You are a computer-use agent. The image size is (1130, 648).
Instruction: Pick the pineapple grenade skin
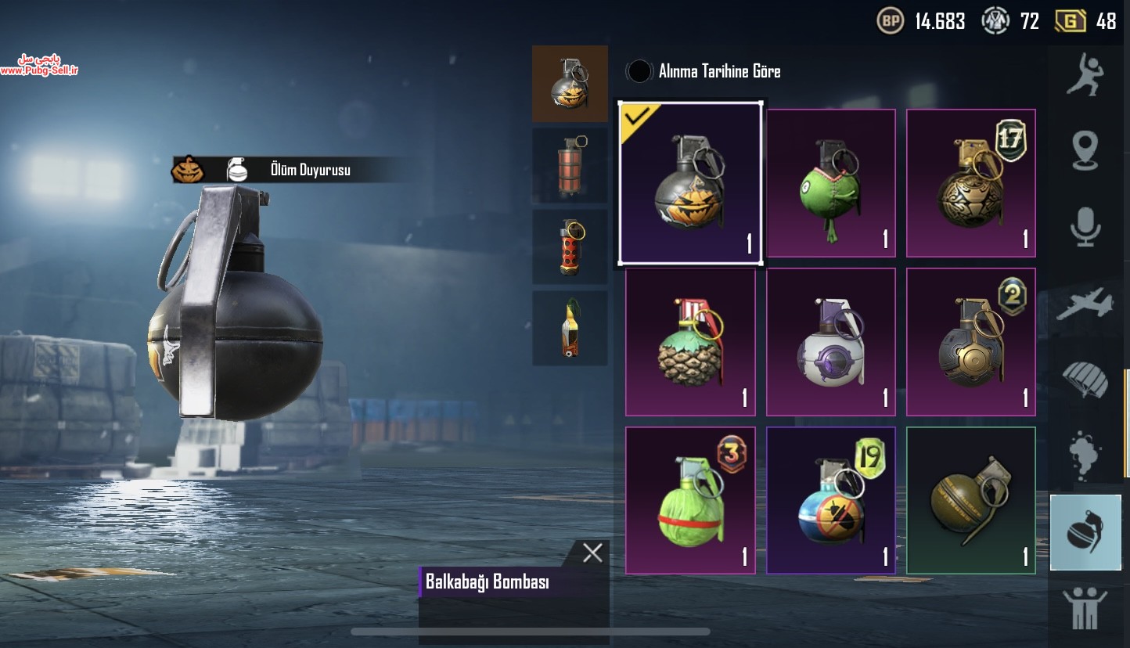coord(690,342)
